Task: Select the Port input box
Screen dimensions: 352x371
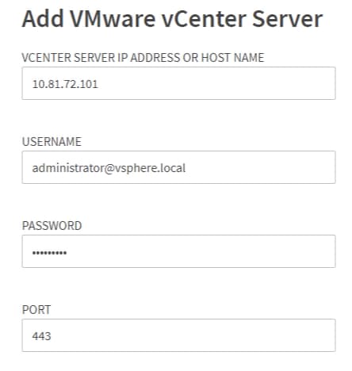Action: point(178,335)
